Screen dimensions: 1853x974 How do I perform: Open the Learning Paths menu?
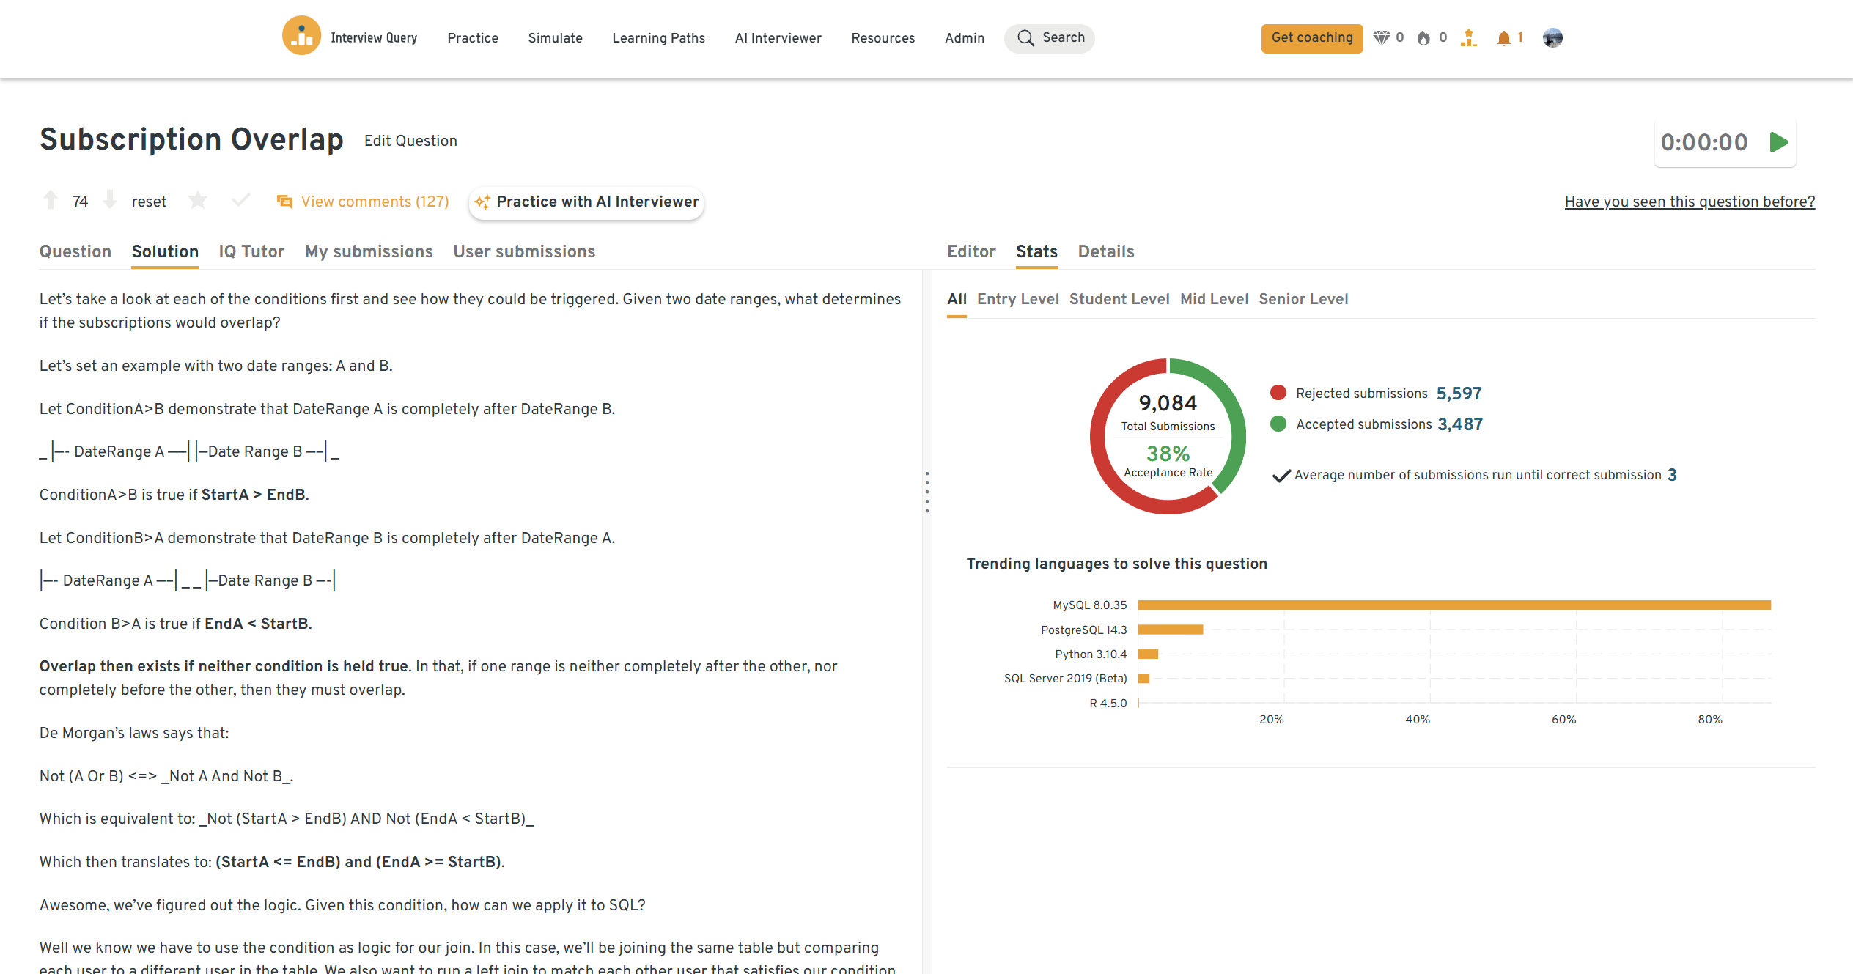tap(658, 38)
